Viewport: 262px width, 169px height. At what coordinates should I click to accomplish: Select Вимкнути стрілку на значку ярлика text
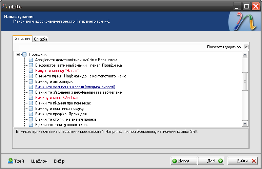point(66,119)
